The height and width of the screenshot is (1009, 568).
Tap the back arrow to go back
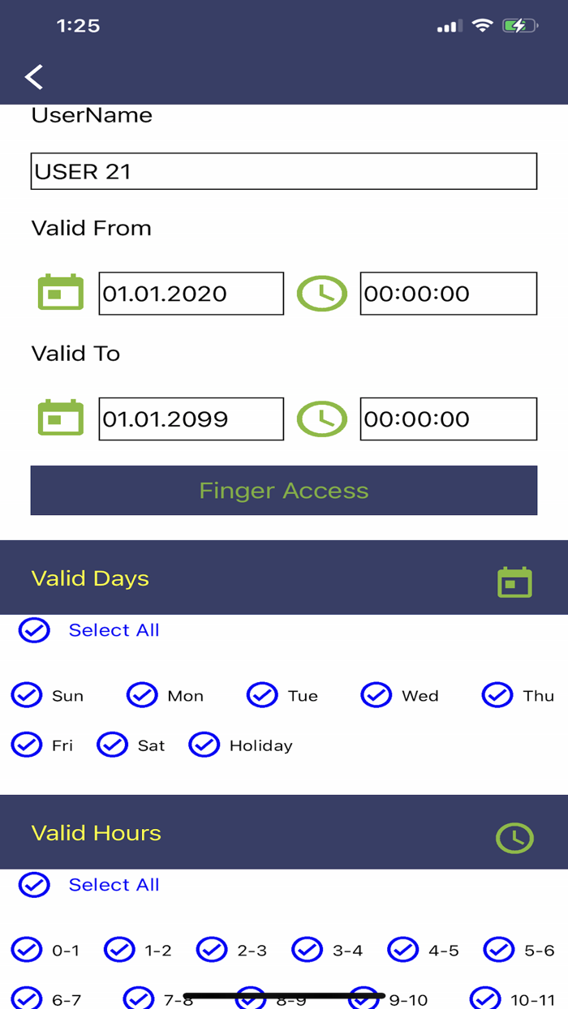pyautogui.click(x=33, y=76)
